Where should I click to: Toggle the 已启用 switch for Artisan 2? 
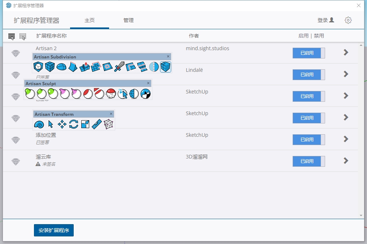(309, 53)
